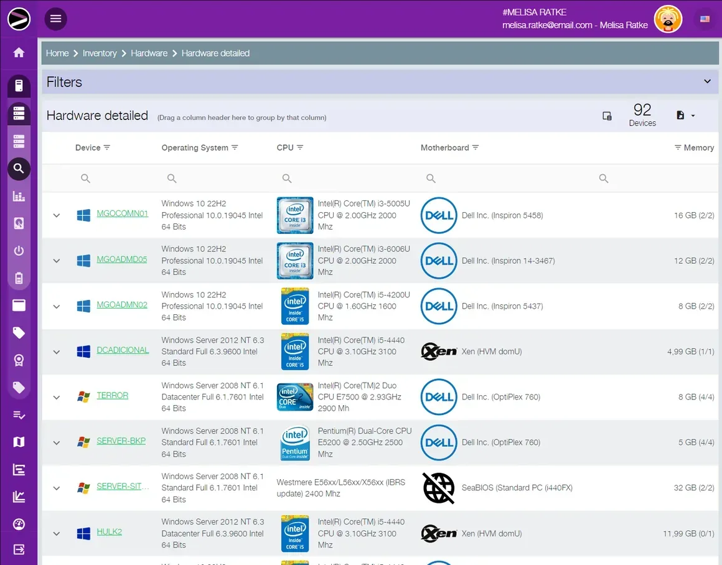The image size is (722, 565).
Task: Click the Xen logo in DCADICIONAL row
Action: click(439, 352)
